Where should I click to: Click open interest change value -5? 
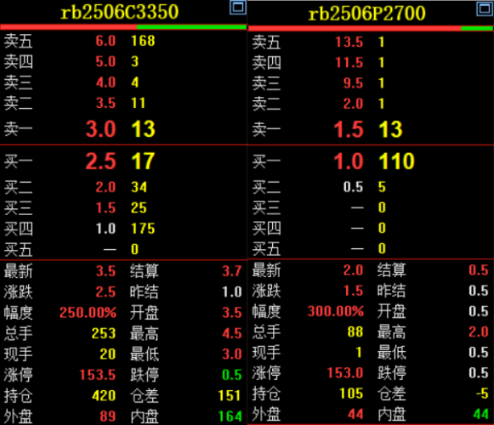point(482,394)
